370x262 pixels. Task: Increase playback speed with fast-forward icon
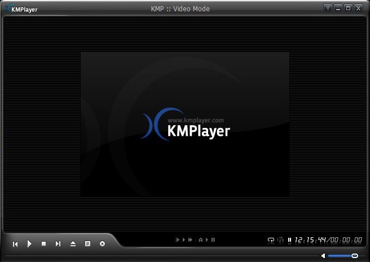pos(190,240)
